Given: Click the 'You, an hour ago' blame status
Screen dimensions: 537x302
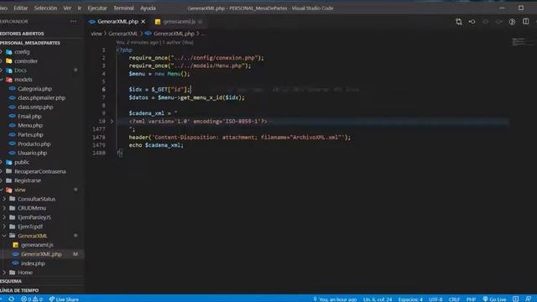Looking at the screenshot, I should pyautogui.click(x=335, y=299).
